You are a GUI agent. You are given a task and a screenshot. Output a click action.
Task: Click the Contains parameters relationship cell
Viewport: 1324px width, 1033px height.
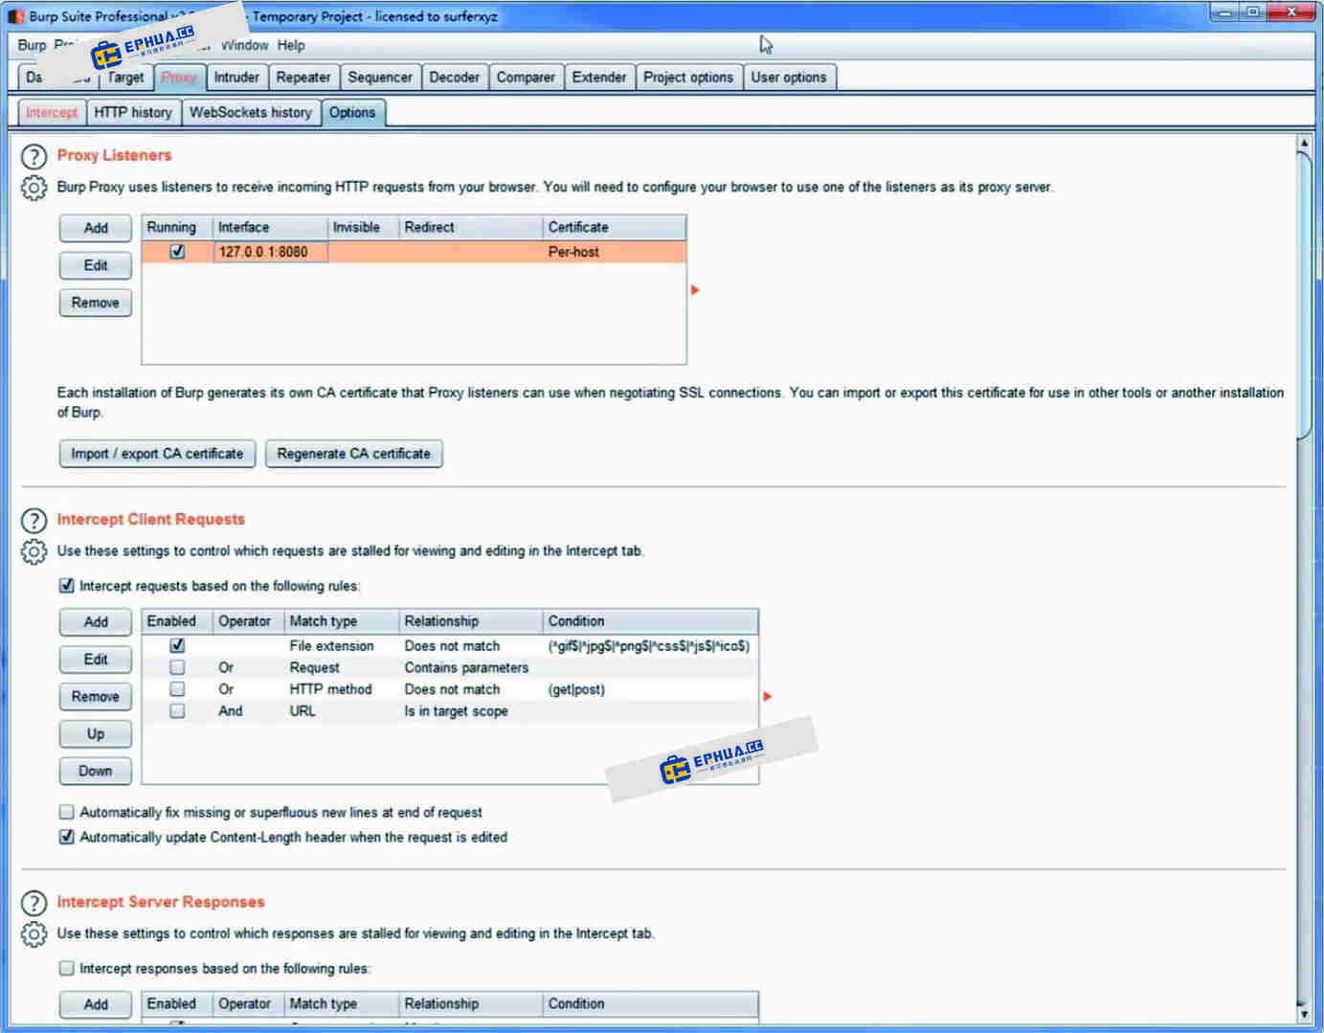471,667
